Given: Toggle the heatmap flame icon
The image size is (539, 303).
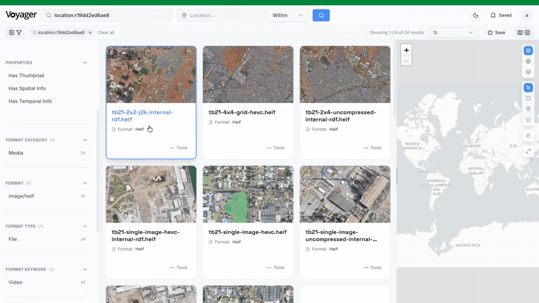Looking at the screenshot, I should click(528, 136).
